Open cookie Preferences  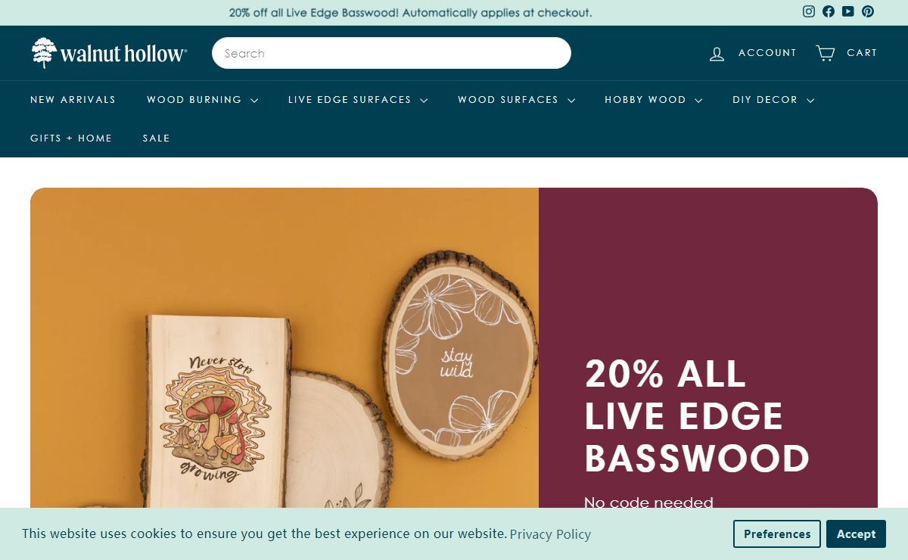pos(777,534)
